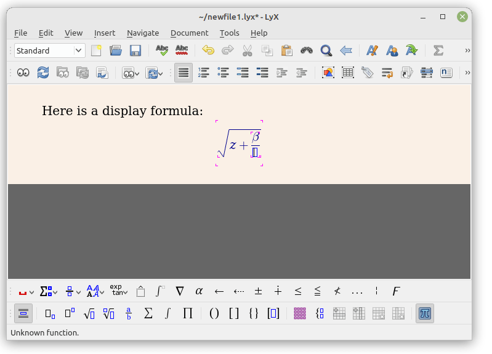Insert a fraction using the a/b icon
The width and height of the screenshot is (492, 354).
click(129, 313)
